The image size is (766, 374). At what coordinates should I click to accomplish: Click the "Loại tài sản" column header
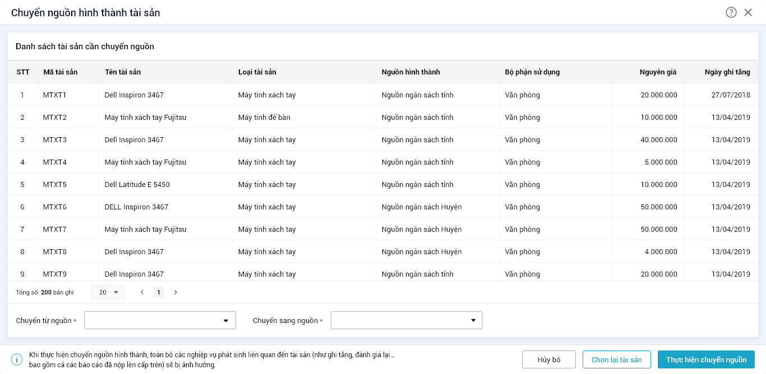pos(257,72)
